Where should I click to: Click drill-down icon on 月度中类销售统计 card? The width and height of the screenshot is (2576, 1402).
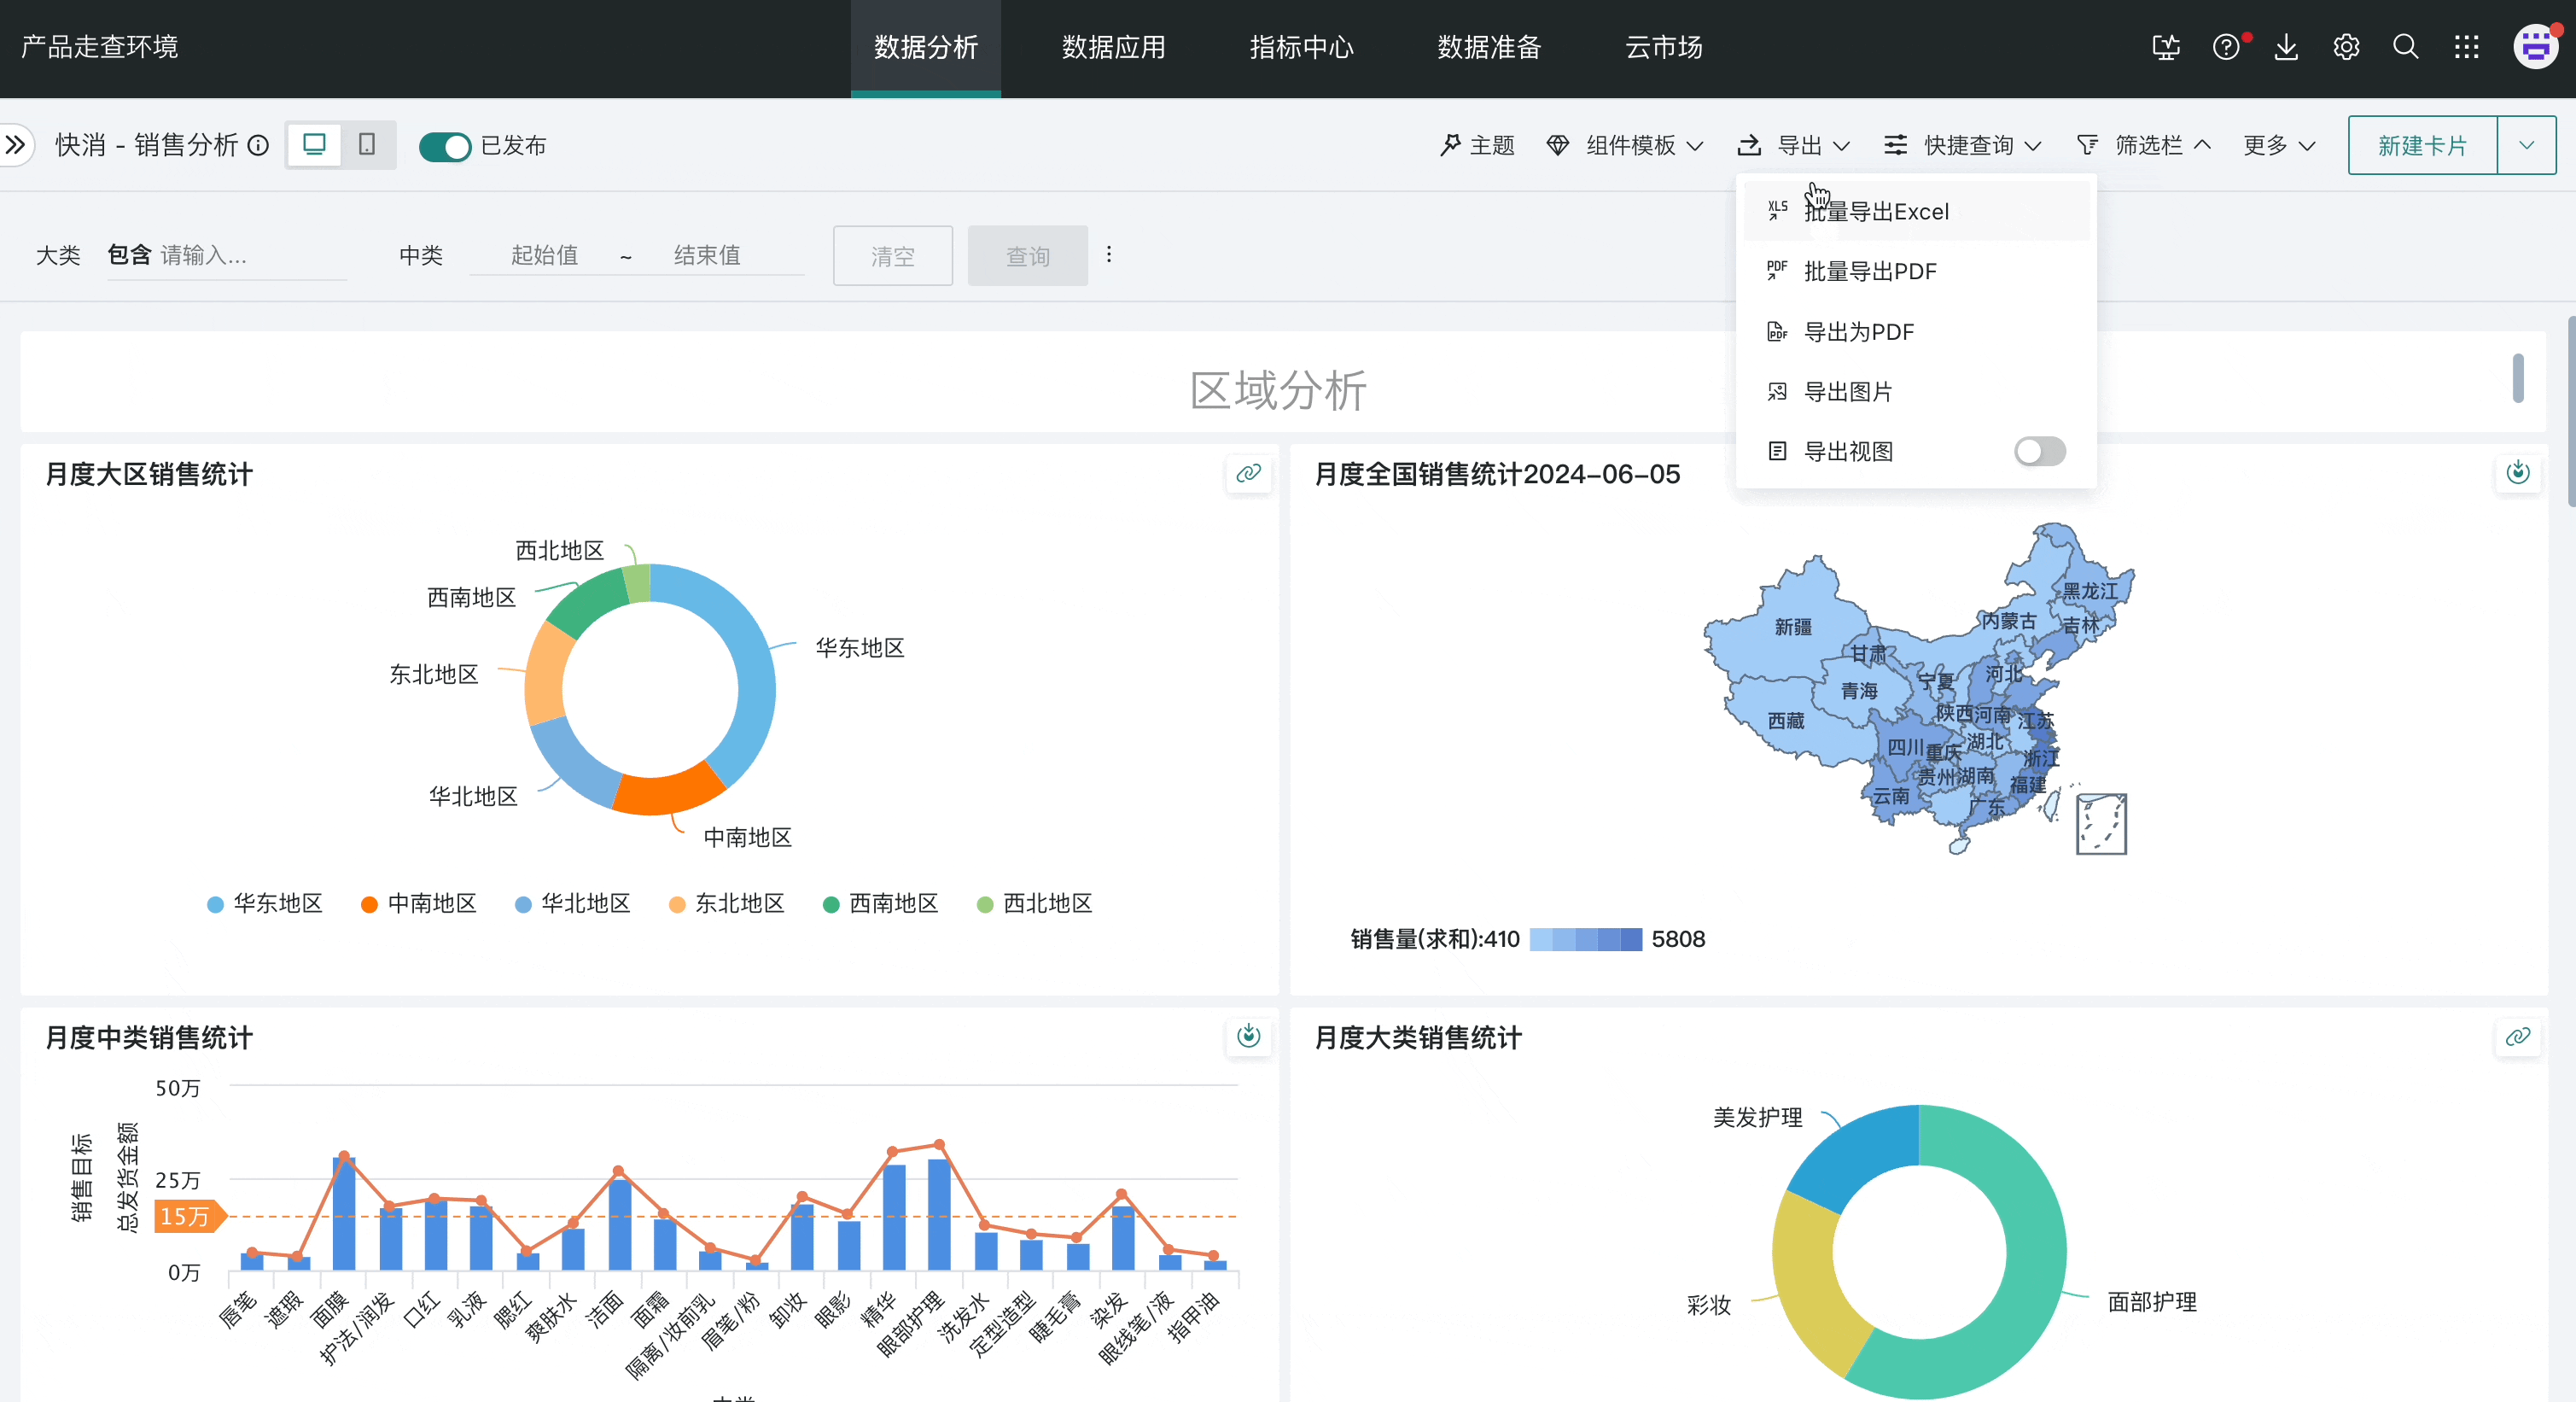1248,1036
